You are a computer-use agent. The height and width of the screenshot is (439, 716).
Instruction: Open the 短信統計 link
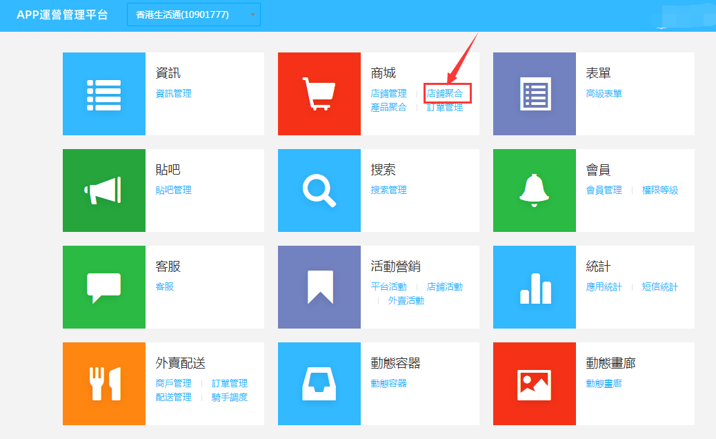click(x=660, y=287)
